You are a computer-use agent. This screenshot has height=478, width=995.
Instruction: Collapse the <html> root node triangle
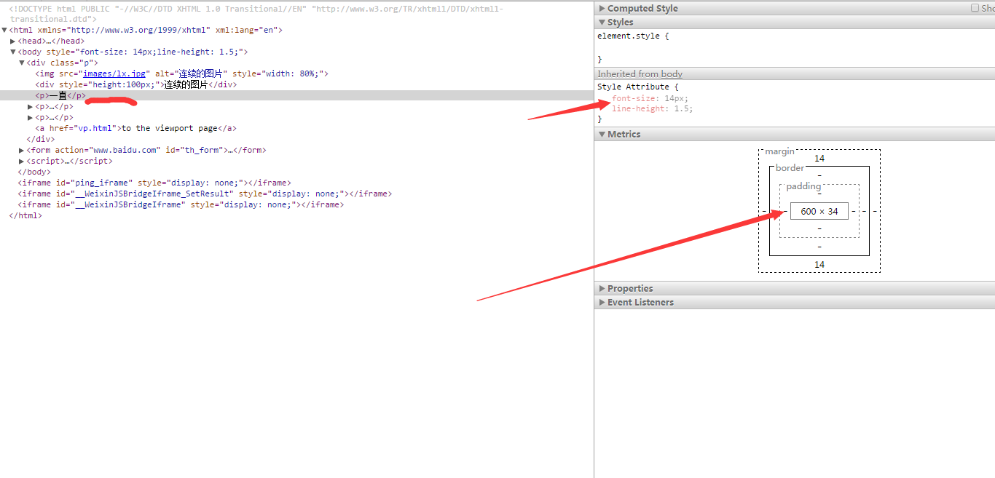click(x=4, y=31)
